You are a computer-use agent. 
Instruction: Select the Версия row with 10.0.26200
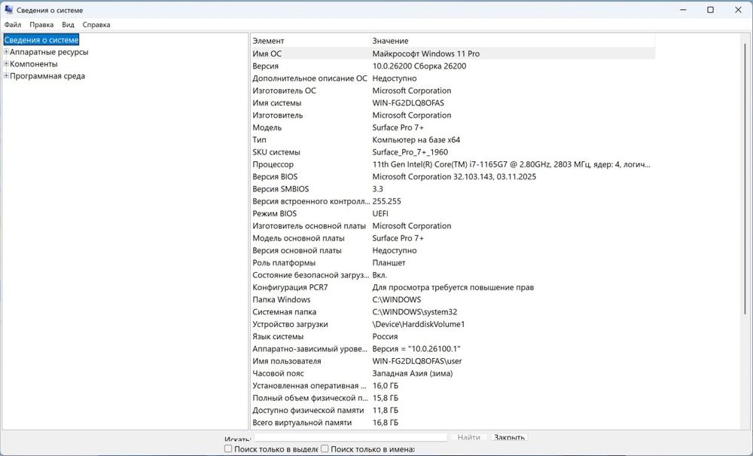point(453,66)
